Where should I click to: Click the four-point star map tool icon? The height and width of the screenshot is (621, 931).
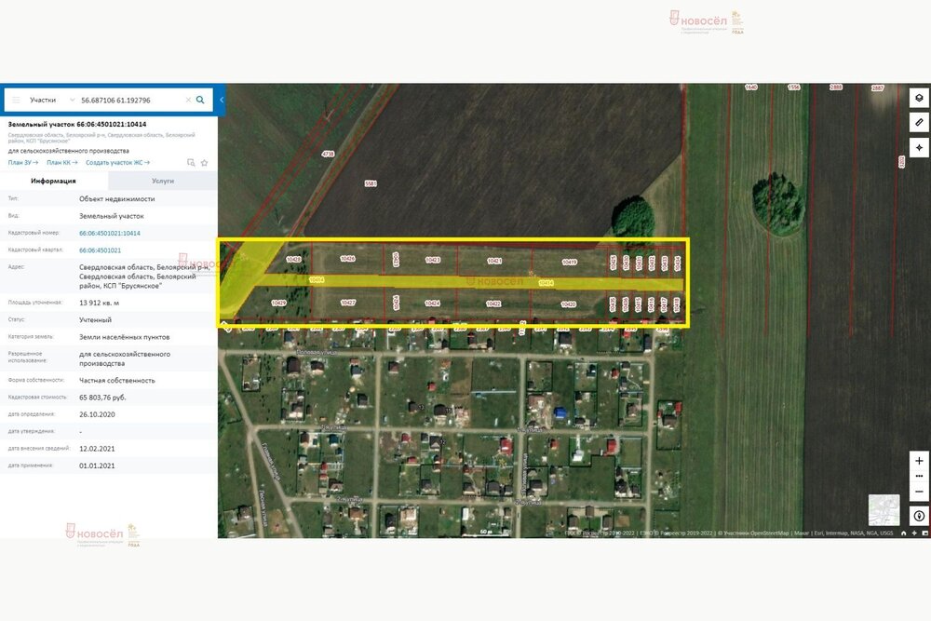(x=919, y=147)
